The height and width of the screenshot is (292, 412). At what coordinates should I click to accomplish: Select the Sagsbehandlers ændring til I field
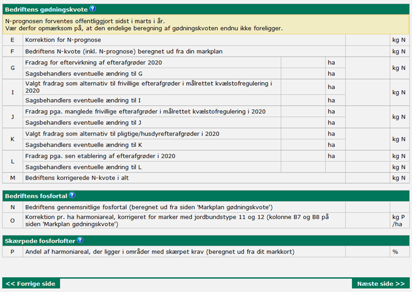tap(303, 100)
